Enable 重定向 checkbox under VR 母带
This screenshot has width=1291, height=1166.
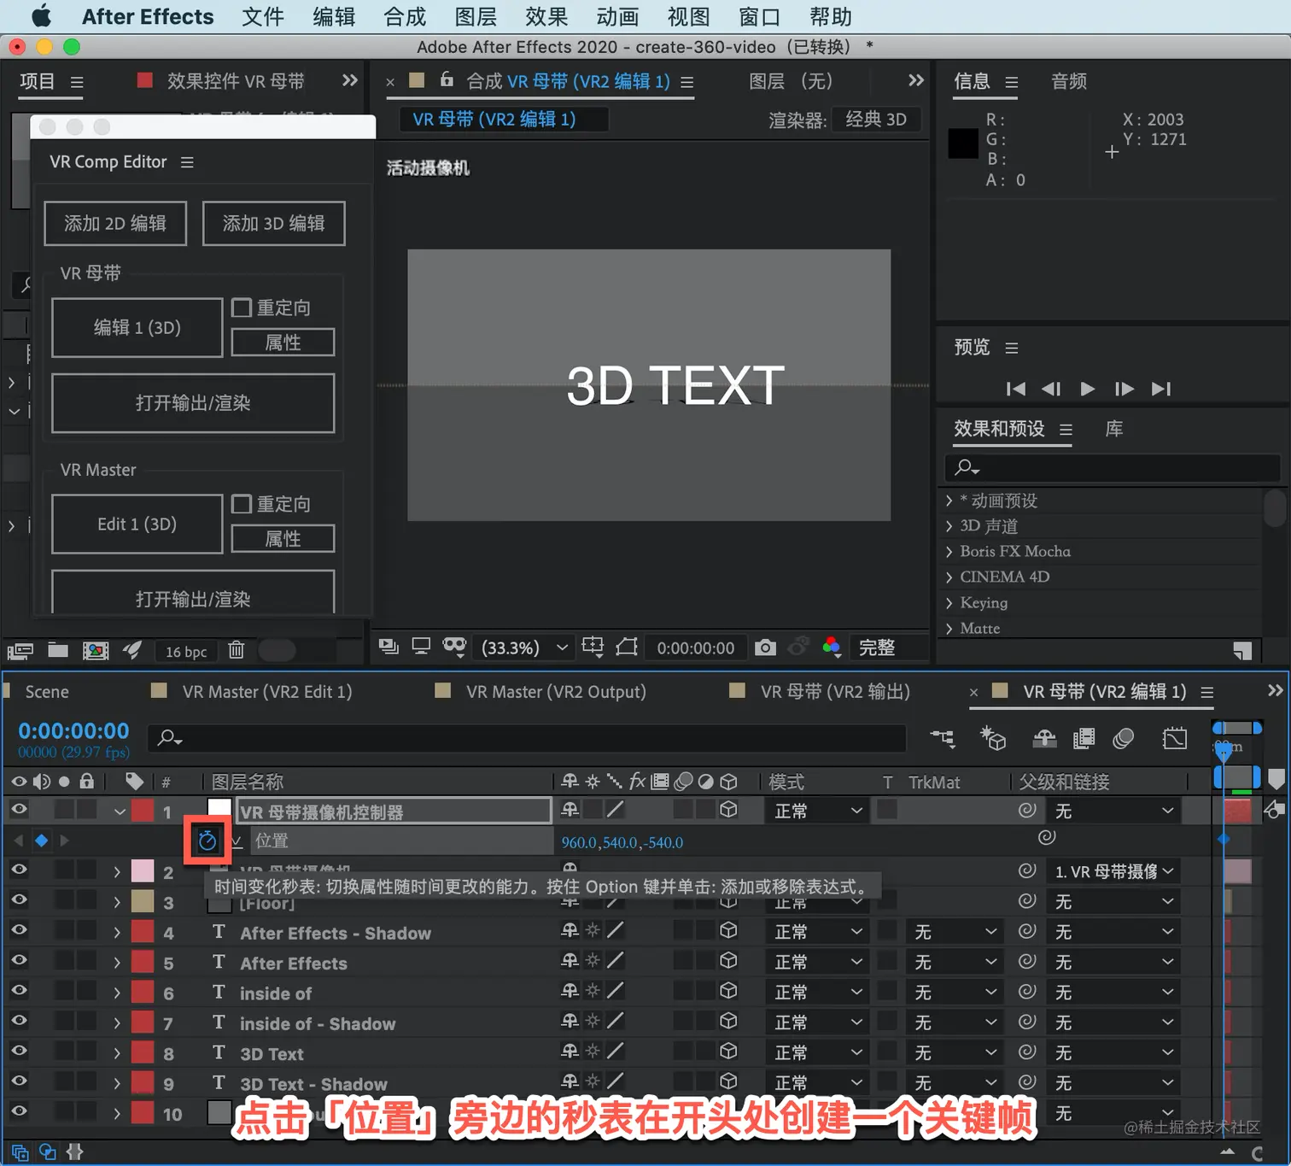(x=242, y=308)
